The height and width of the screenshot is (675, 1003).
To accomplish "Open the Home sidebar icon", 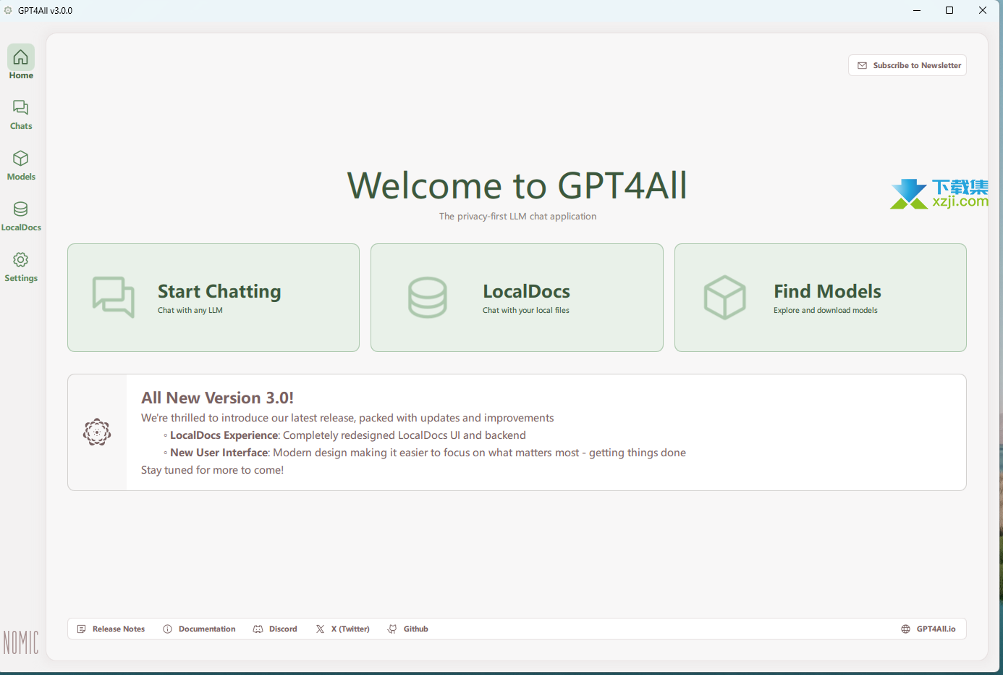I will (21, 57).
